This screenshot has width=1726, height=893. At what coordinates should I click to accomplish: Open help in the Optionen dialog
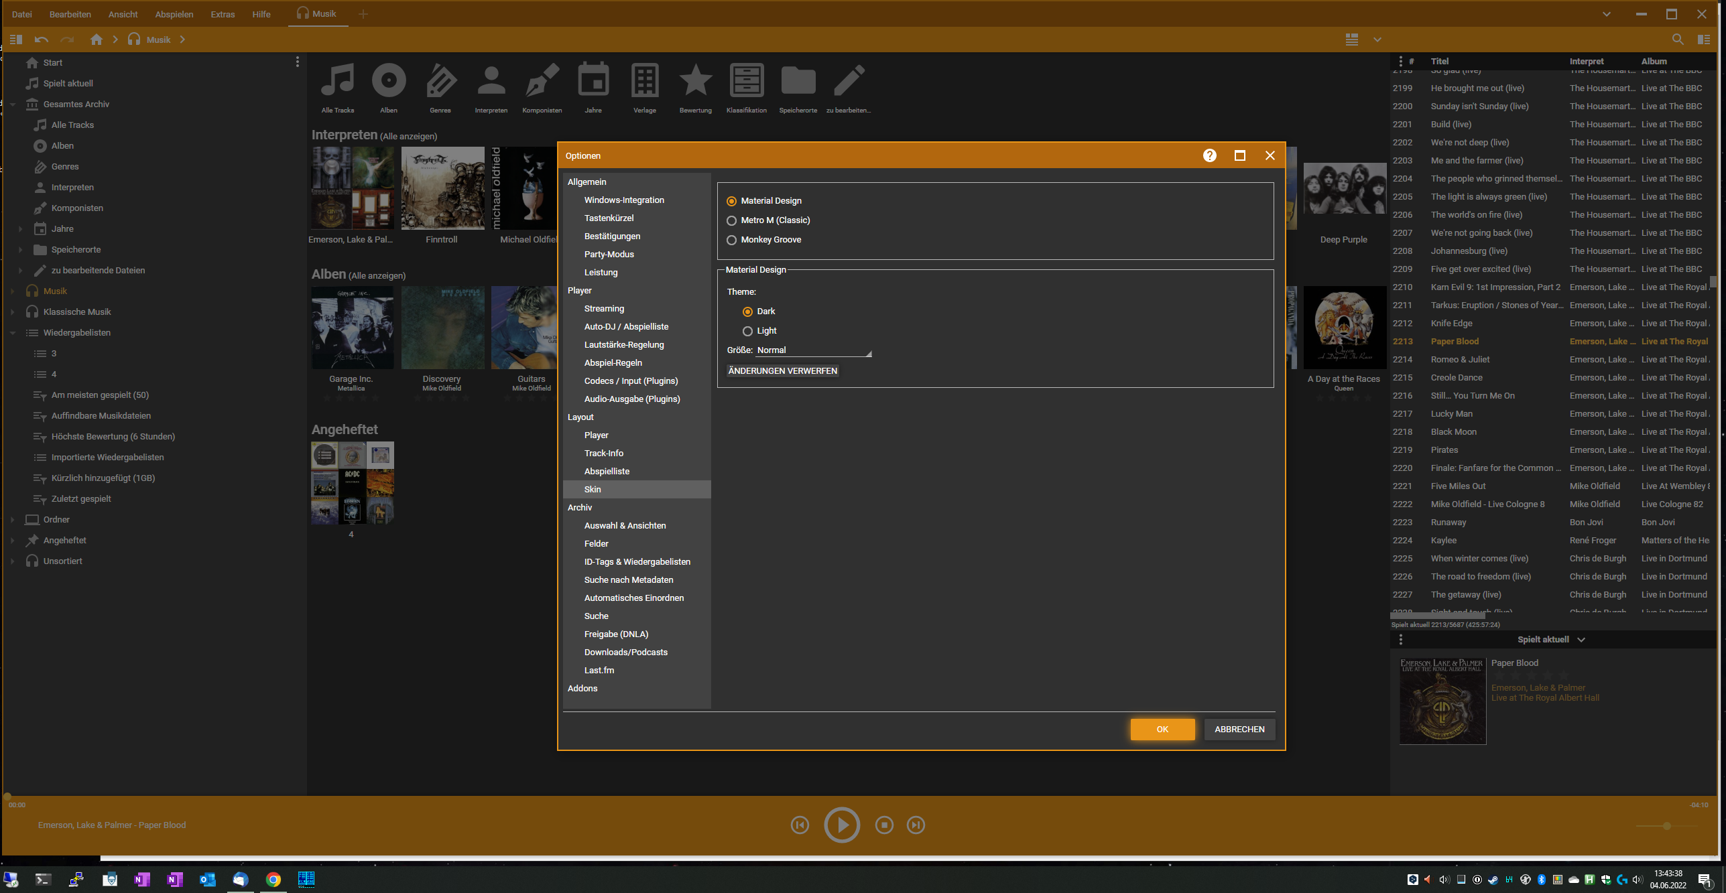[1210, 155]
